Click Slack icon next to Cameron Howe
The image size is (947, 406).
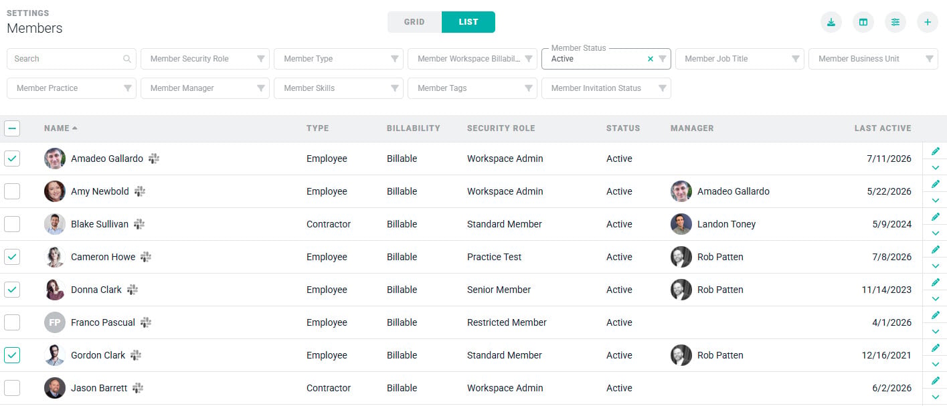tap(146, 257)
